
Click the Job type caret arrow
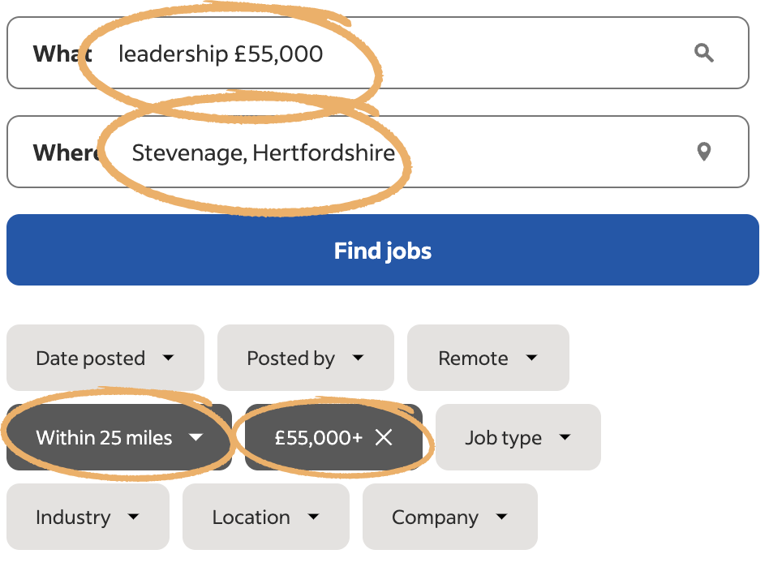click(x=565, y=438)
